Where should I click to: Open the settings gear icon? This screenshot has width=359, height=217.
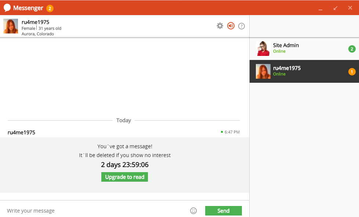(220, 26)
